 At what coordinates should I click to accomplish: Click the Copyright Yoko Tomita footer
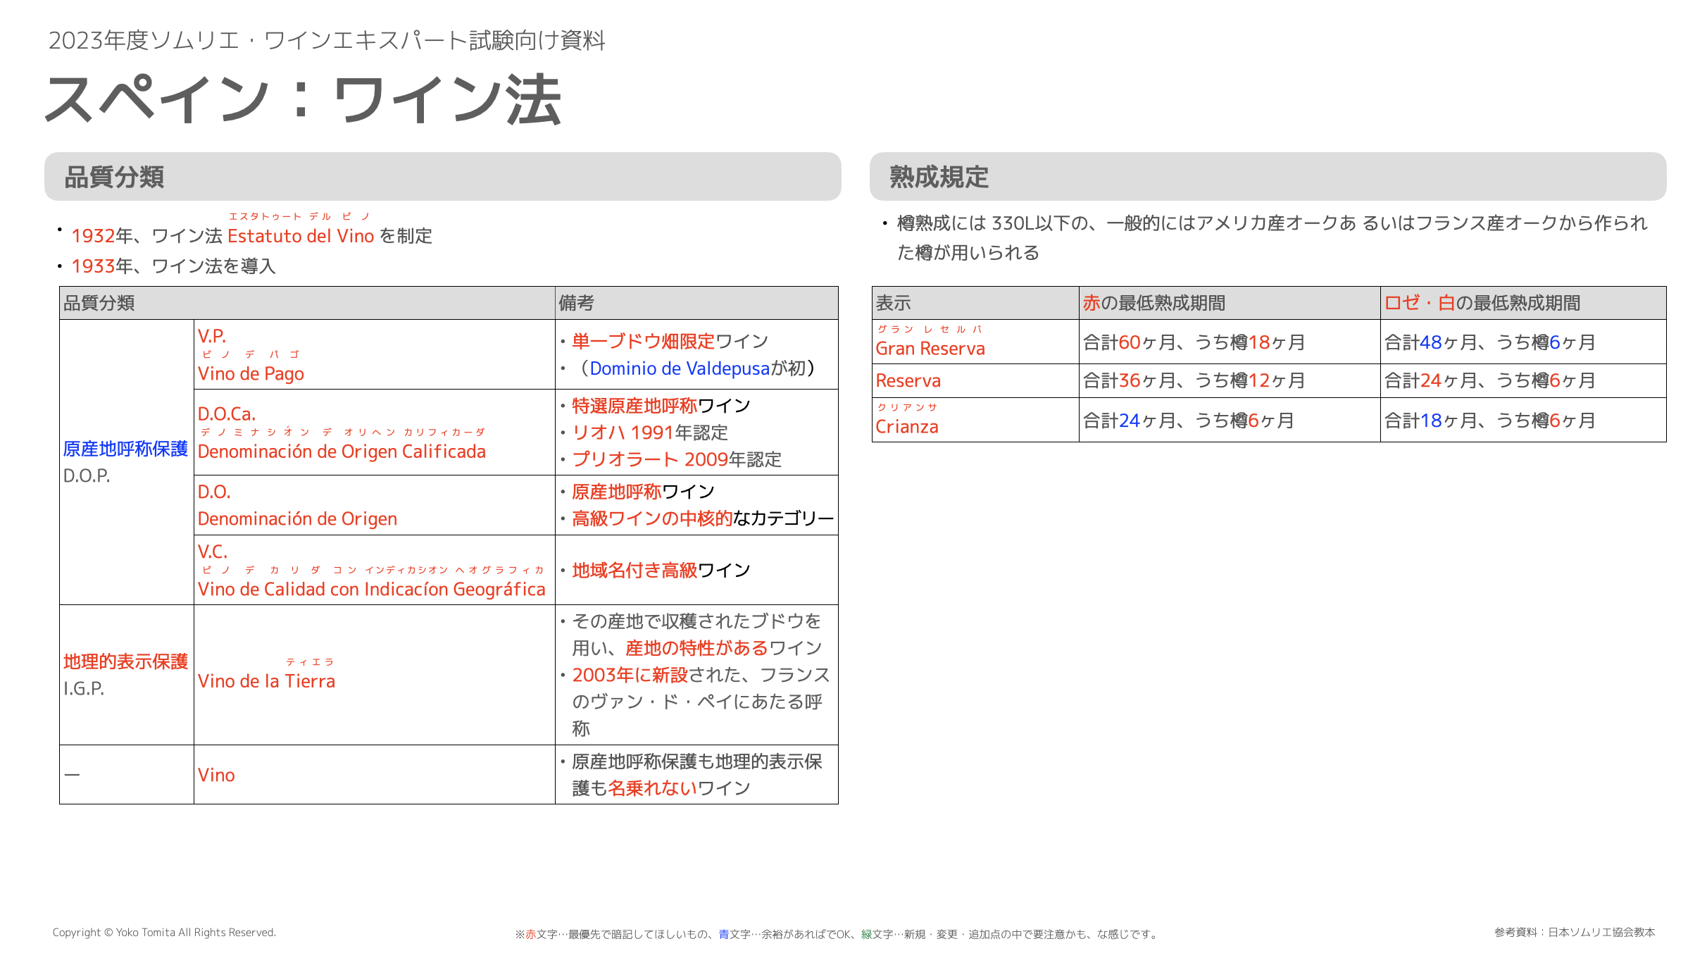click(164, 933)
